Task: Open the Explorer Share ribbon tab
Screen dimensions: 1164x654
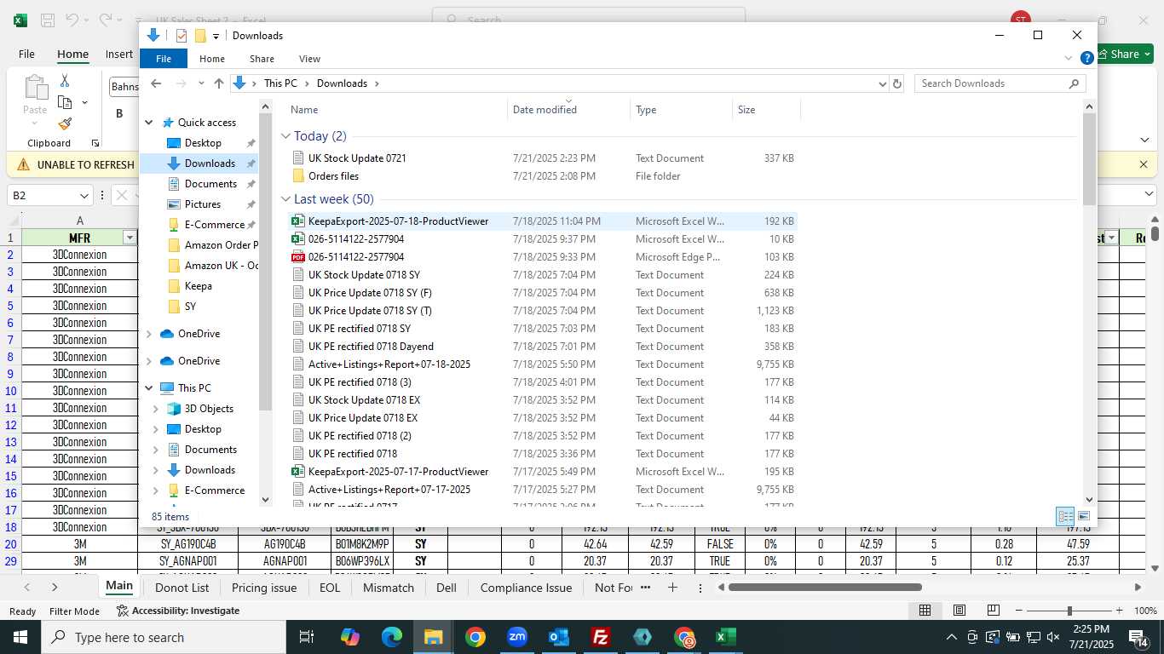Action: 262,59
